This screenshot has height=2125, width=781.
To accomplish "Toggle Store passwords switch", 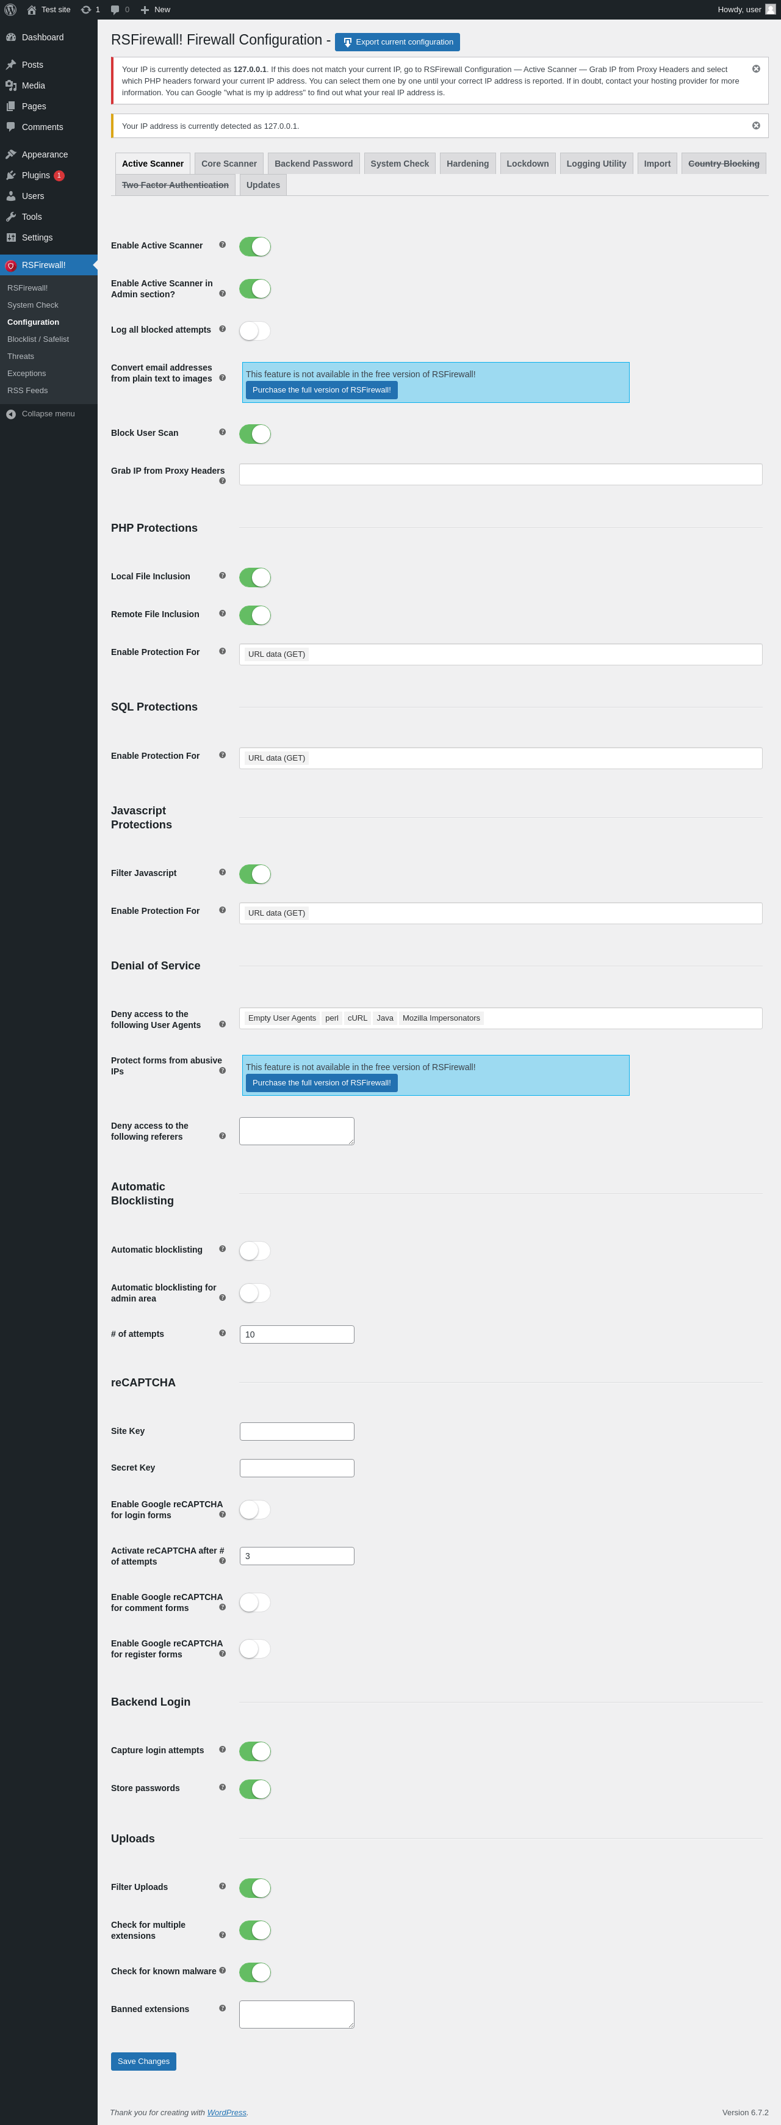I will [x=255, y=1789].
